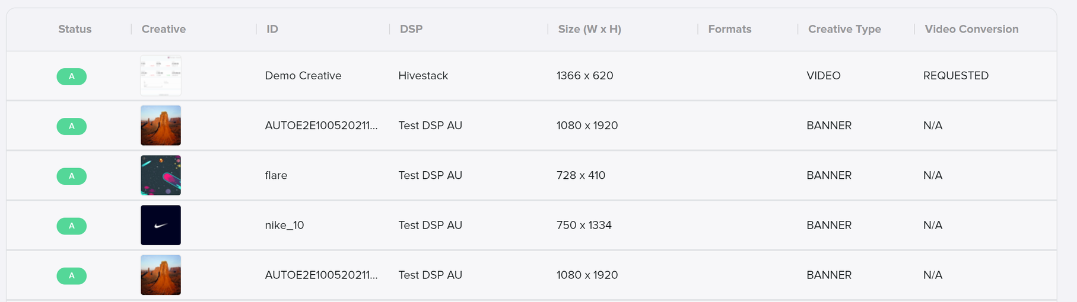
Task: Select the flare creative ID
Action: coord(276,175)
